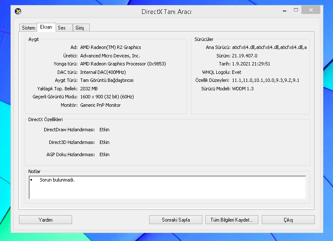Click the 'Özellik Düzeyleri:' label
333x241 pixels.
click(x=212, y=81)
